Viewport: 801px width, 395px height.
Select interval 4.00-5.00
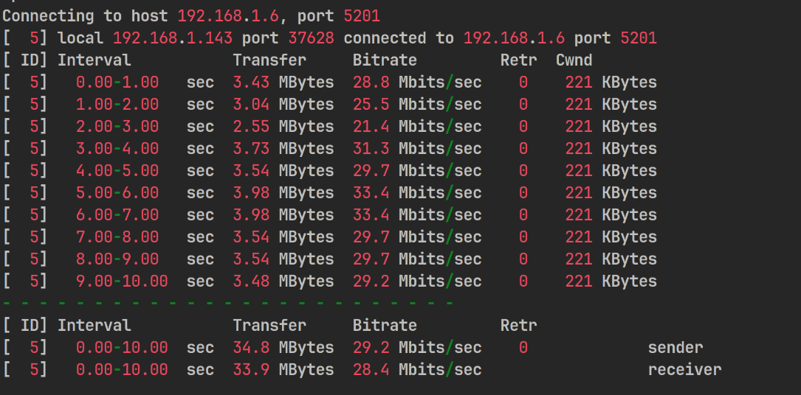(x=117, y=171)
